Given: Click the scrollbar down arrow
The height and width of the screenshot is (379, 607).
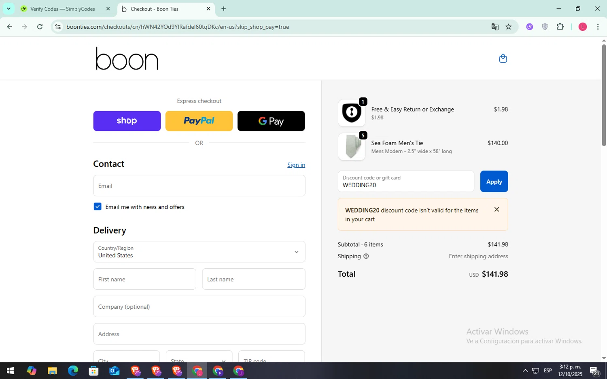Looking at the screenshot, I should 604,358.
